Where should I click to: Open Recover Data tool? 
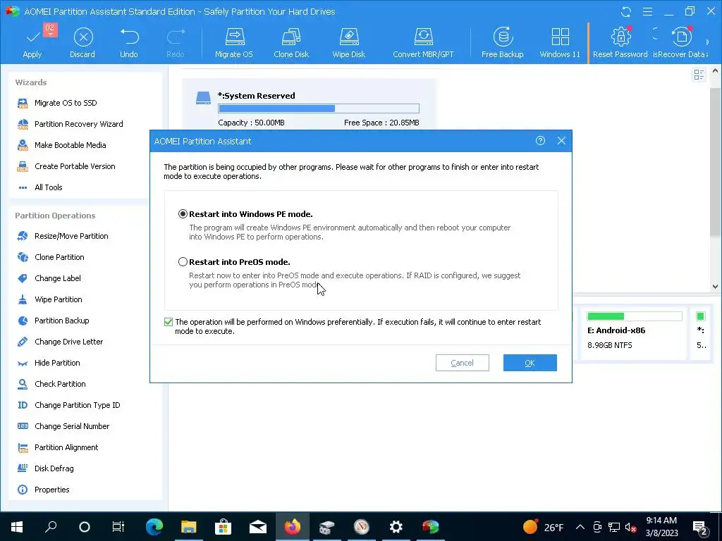(680, 42)
